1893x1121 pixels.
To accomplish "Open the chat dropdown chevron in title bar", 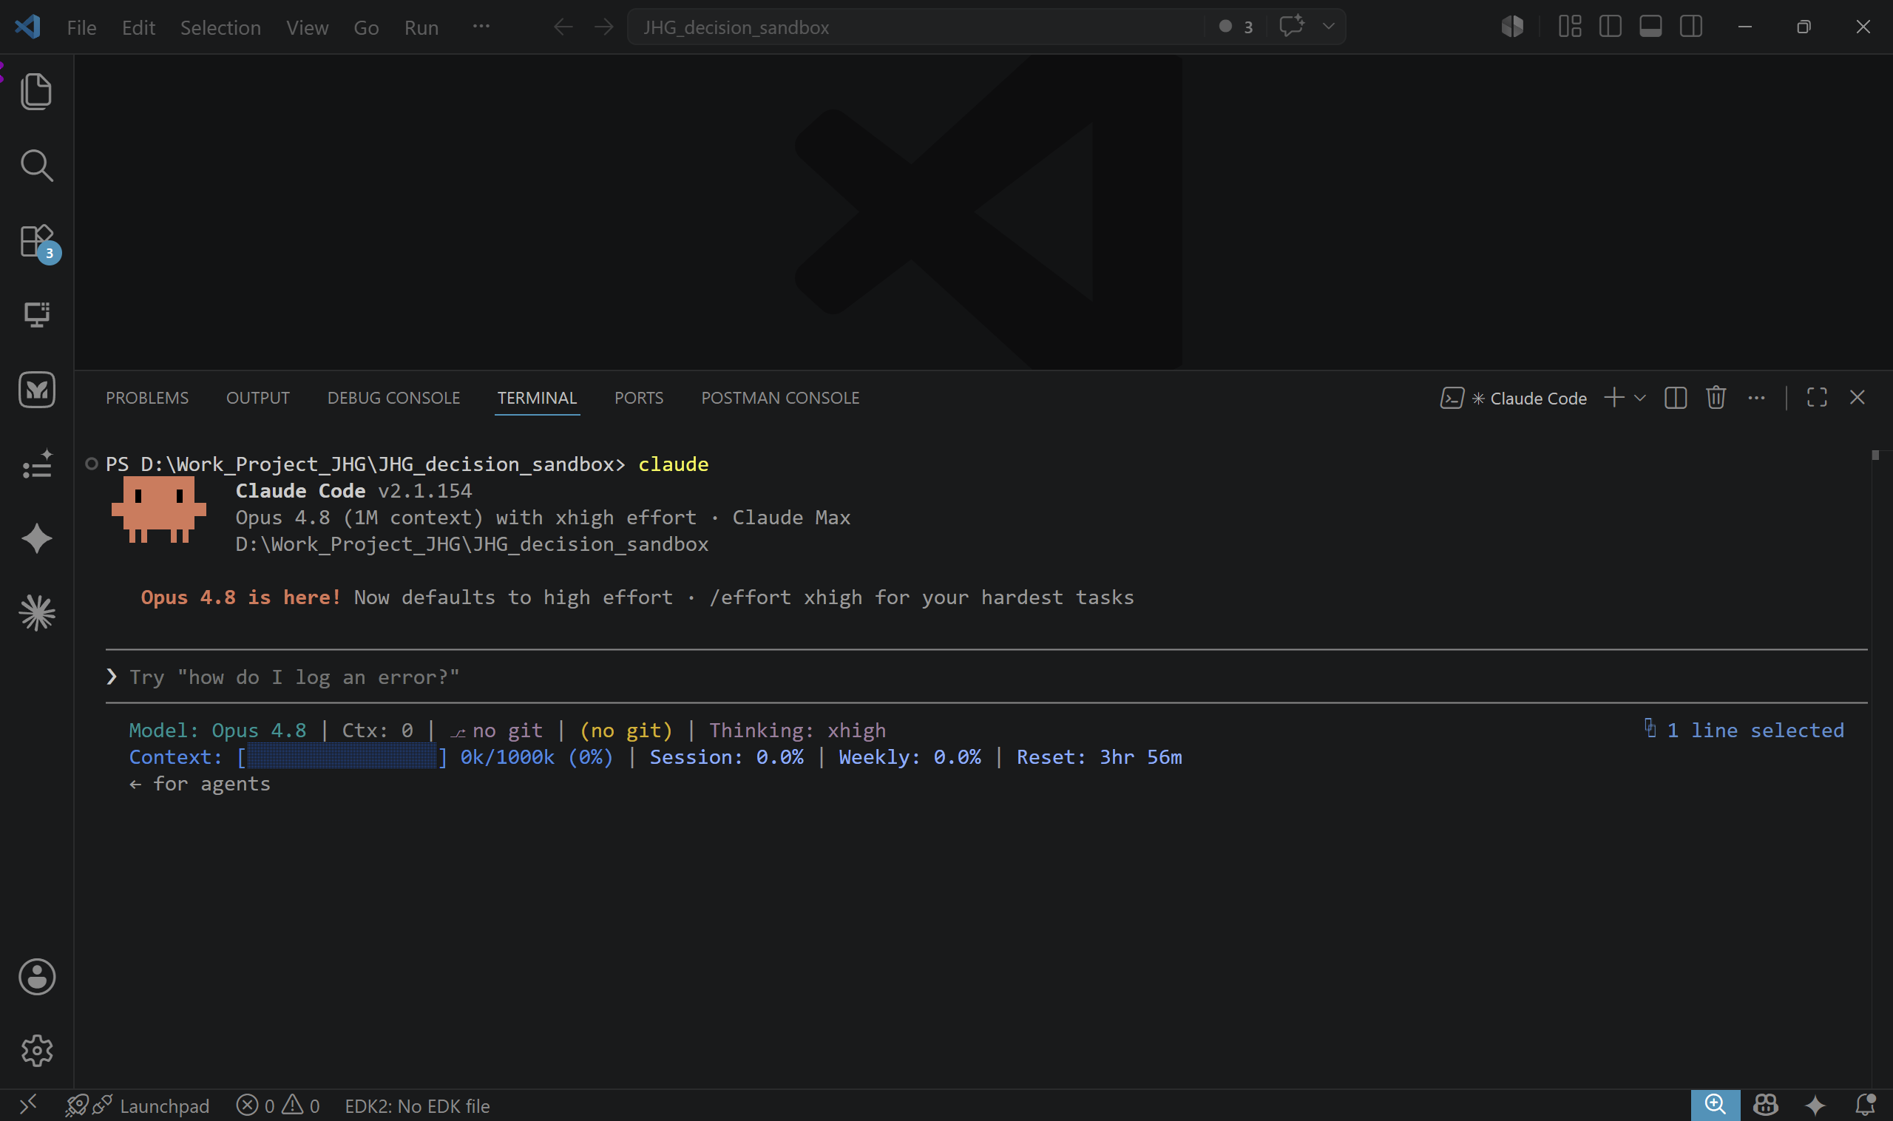I will 1328,26.
